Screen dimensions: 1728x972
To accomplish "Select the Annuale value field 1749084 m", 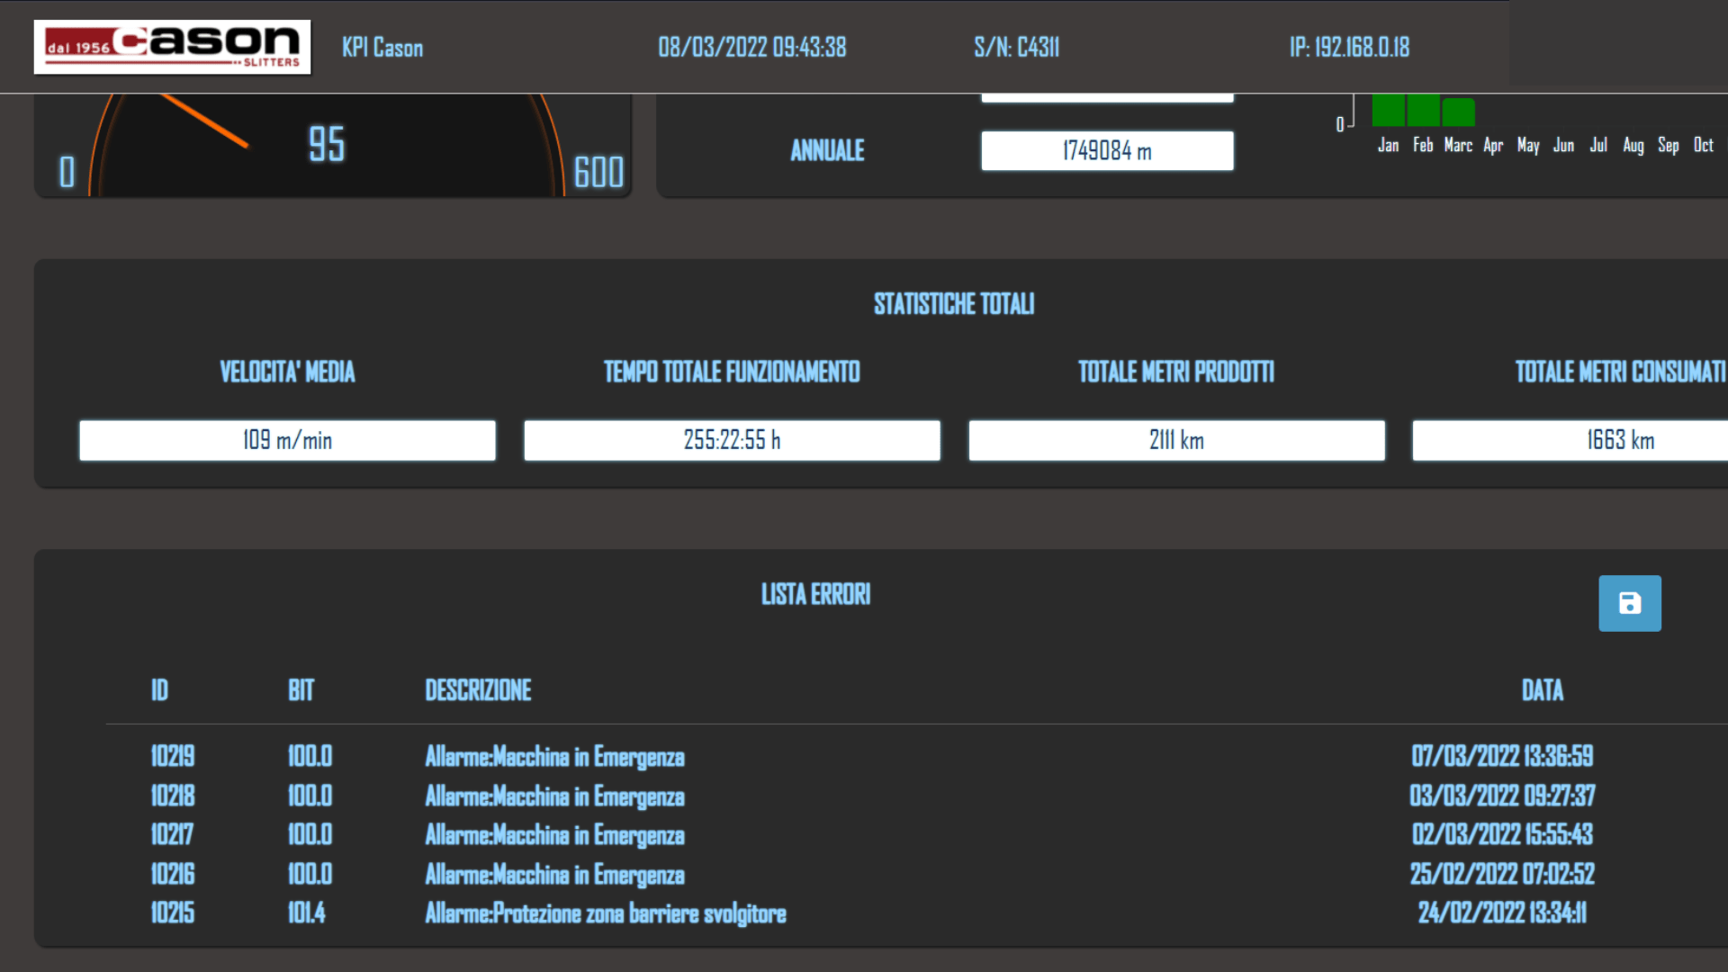I will (1107, 150).
